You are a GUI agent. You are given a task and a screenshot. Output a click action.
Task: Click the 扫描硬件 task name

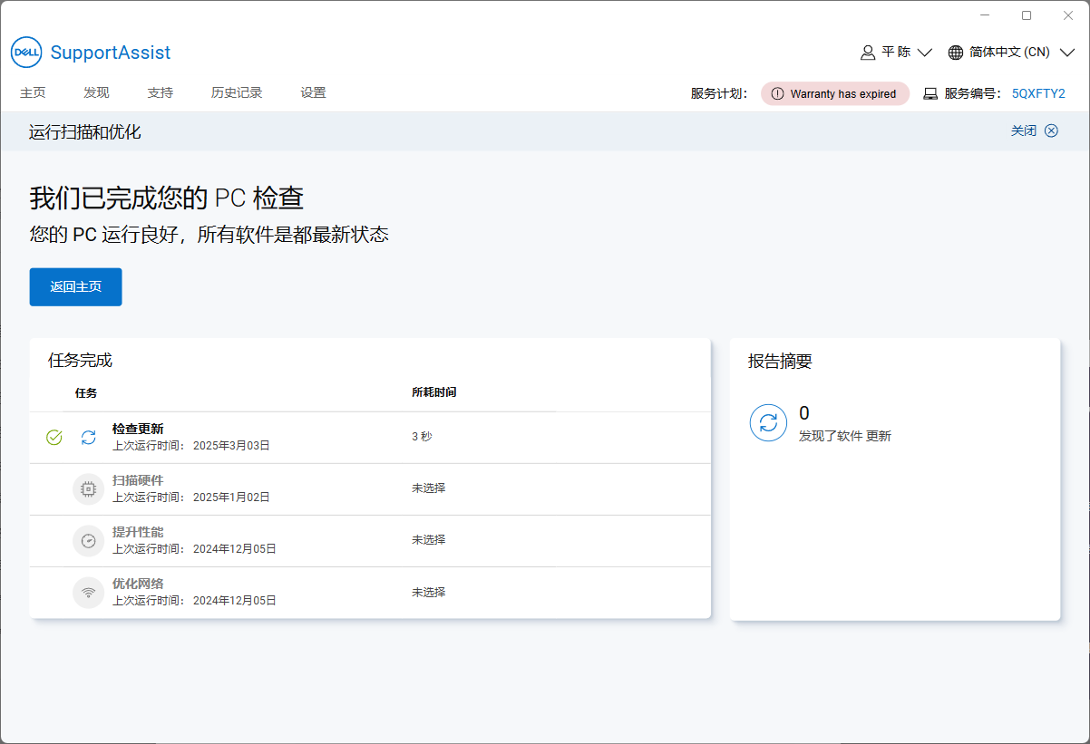(138, 480)
